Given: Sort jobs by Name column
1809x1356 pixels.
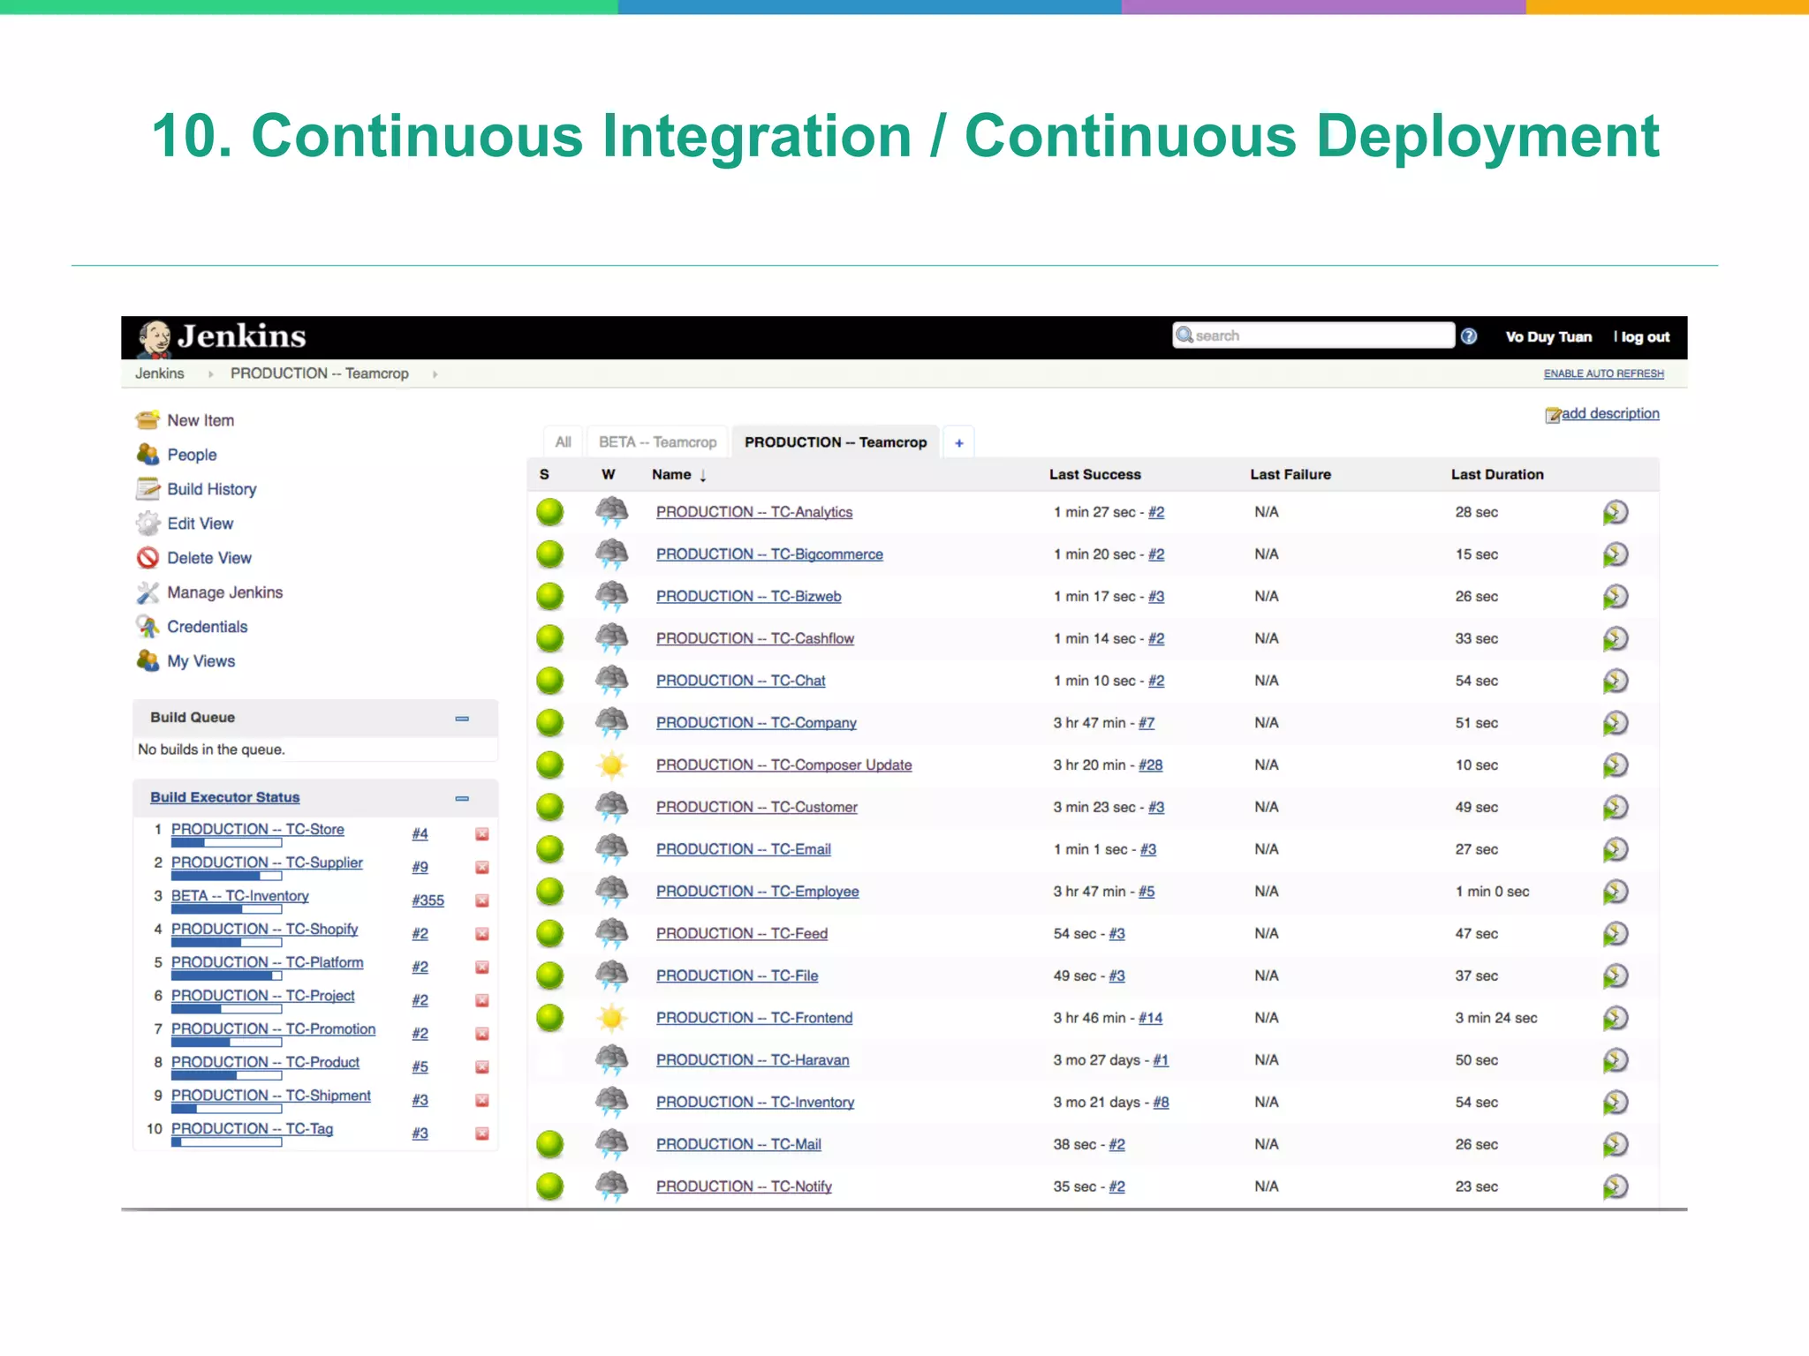Looking at the screenshot, I should click(678, 475).
